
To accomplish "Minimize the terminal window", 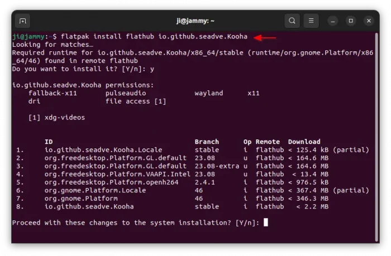I will [x=333, y=21].
